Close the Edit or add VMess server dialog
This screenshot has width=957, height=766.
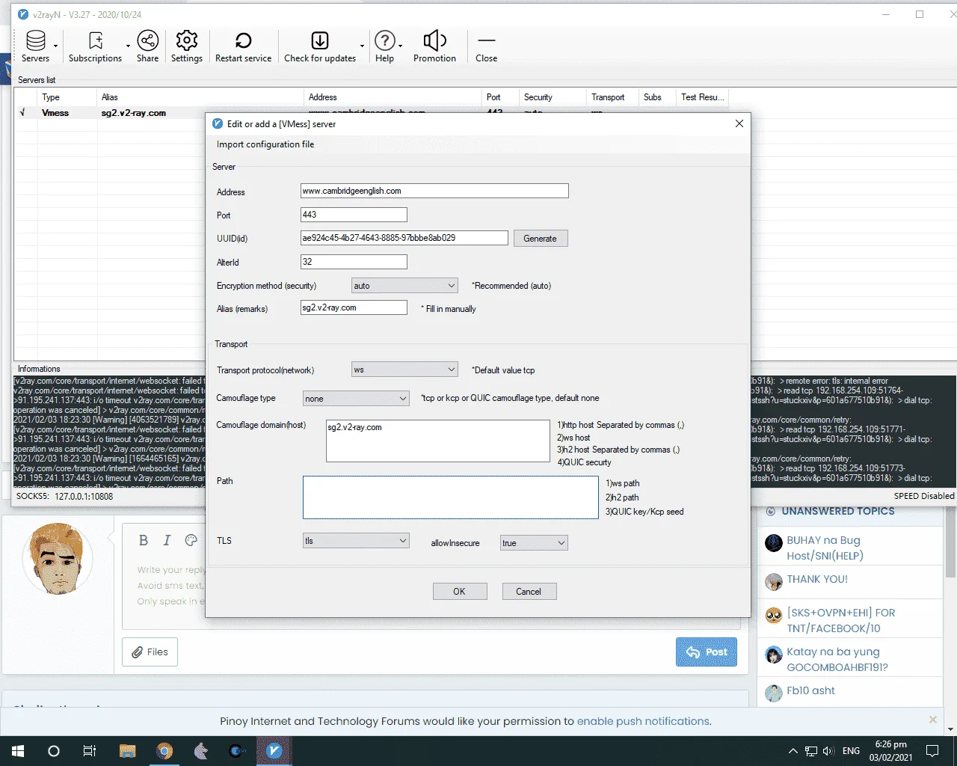click(x=739, y=123)
